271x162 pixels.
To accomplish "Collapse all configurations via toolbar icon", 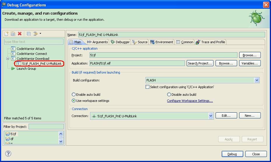I will point(29,34).
